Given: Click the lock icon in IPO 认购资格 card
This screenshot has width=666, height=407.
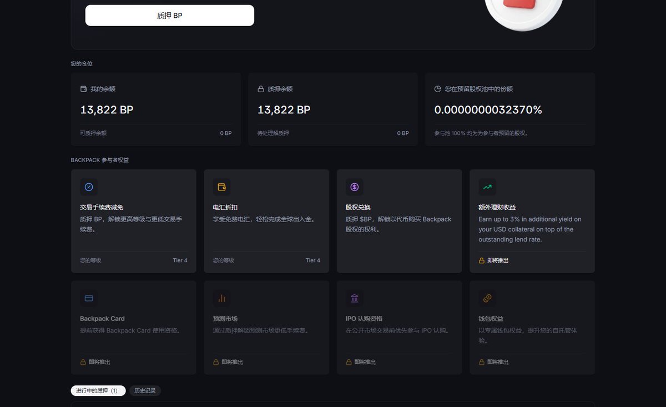Looking at the screenshot, I should [x=349, y=362].
